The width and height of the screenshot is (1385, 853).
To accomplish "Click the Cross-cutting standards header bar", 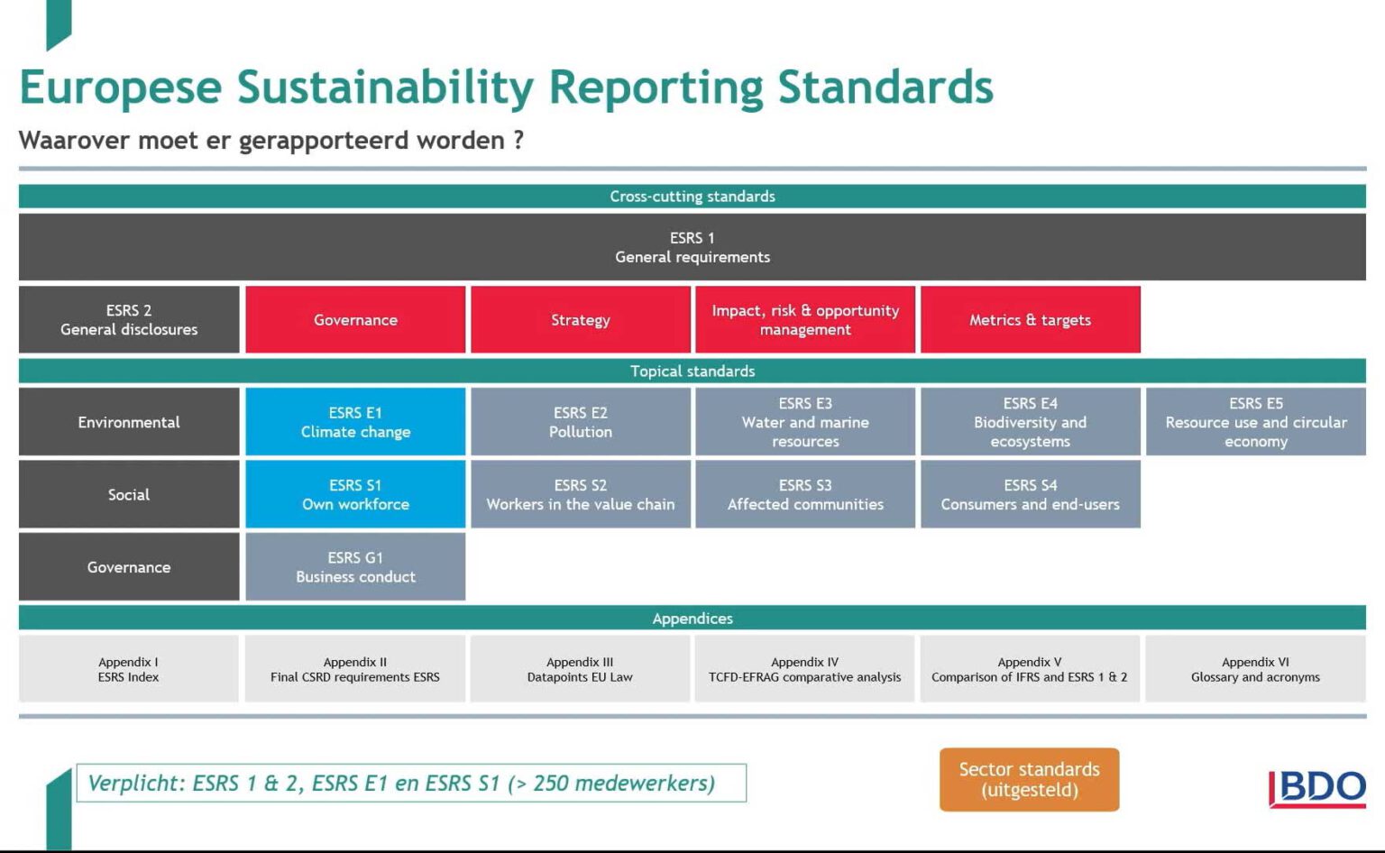I will 692,196.
